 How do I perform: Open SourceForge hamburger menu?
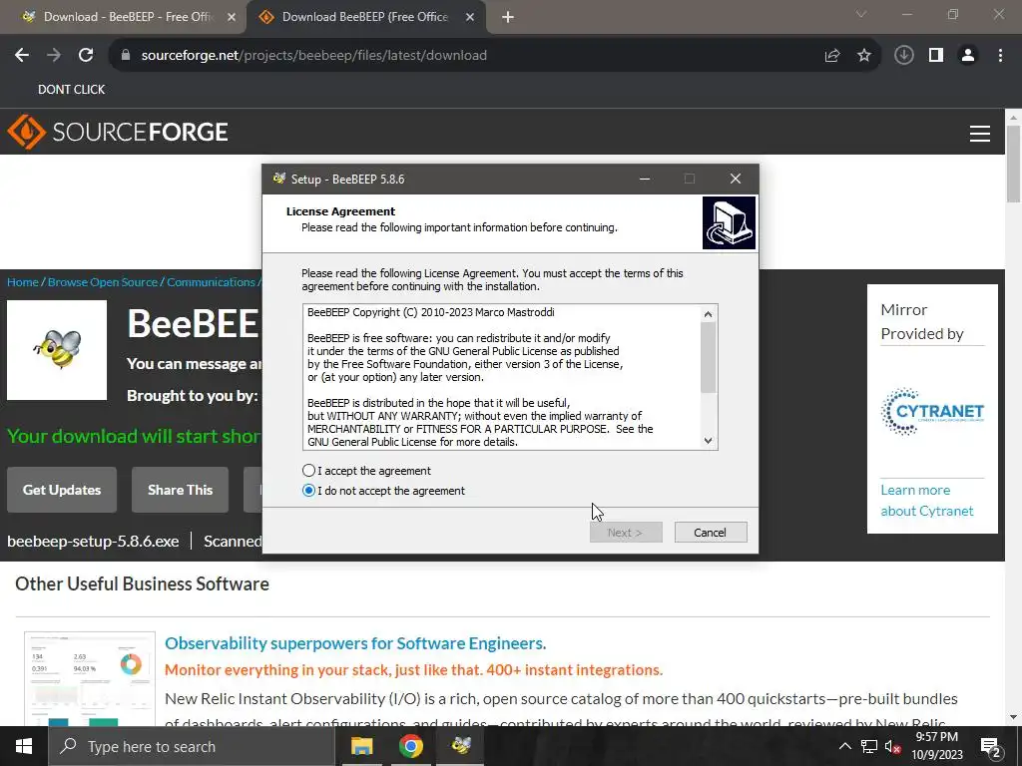click(980, 134)
